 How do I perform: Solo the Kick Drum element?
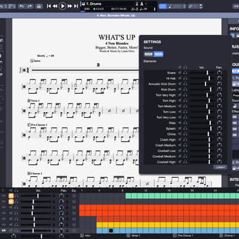pyautogui.click(x=185, y=90)
